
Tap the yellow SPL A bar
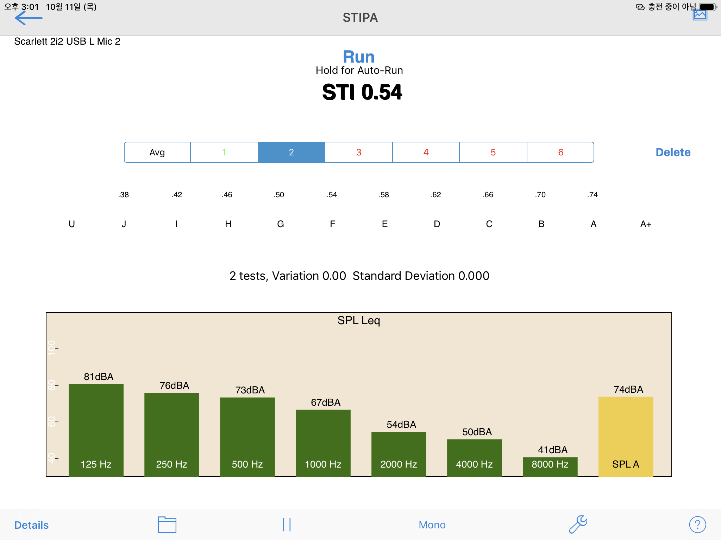(626, 436)
